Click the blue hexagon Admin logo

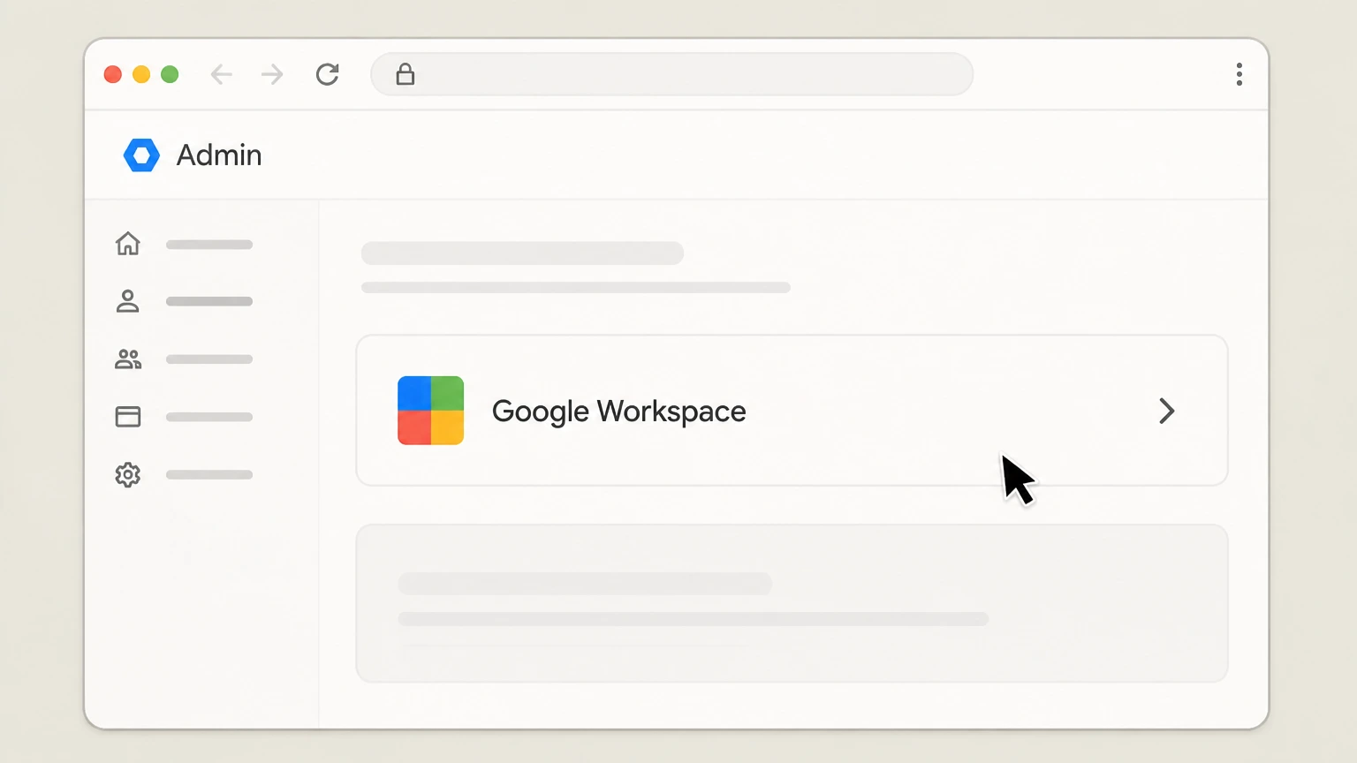[141, 155]
